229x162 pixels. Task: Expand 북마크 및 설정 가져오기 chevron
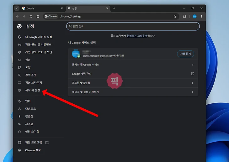(193, 92)
